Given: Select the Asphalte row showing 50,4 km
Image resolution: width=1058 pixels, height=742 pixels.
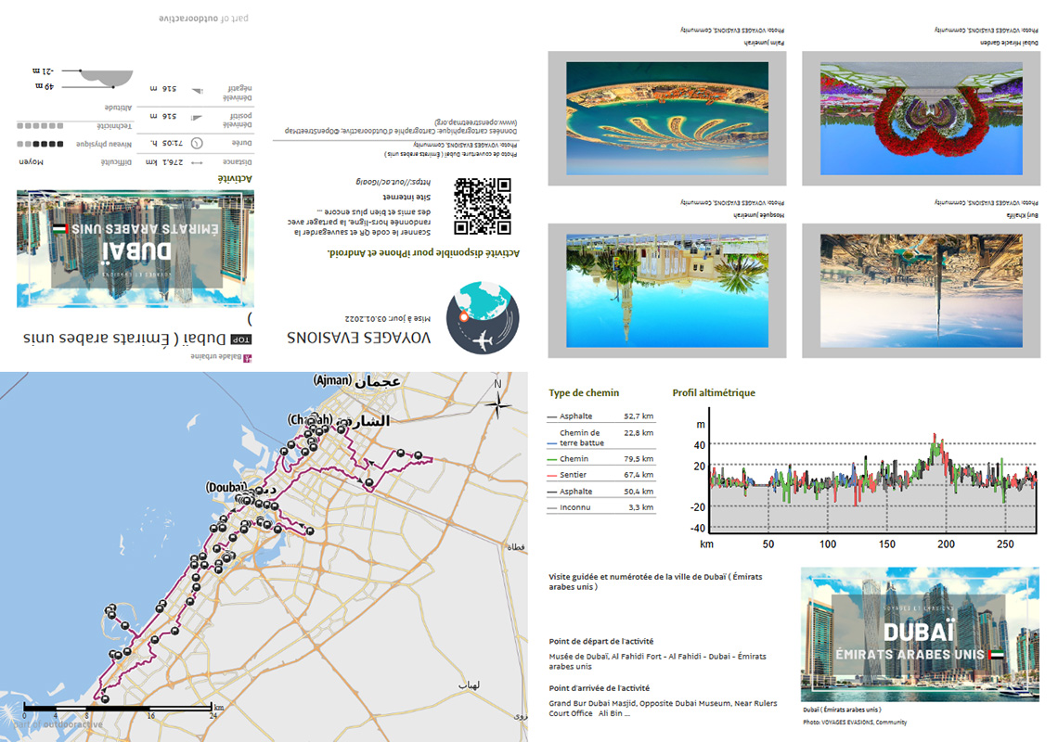Looking at the screenshot, I should (x=600, y=492).
